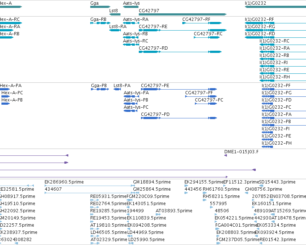The width and height of the screenshot is (306, 245).
Task: Select protein Lst8-PA
Action: click(x=117, y=89)
